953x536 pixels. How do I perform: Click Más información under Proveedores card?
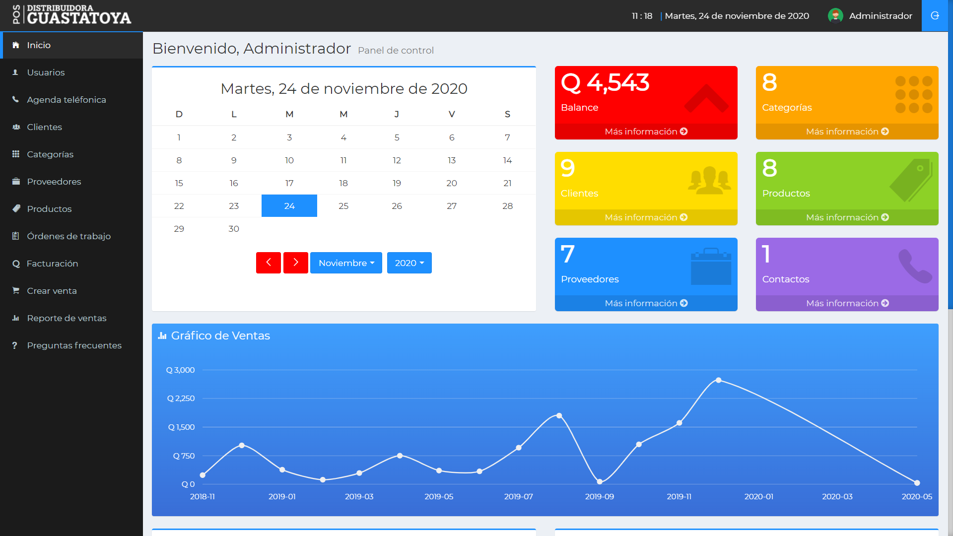click(646, 303)
